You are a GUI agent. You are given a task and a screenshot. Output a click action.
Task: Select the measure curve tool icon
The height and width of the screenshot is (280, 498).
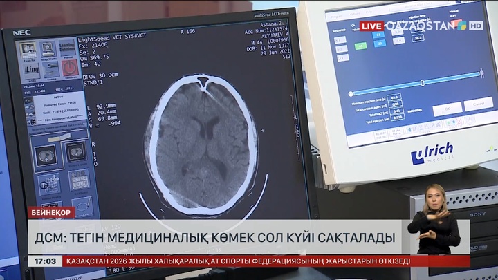[82, 205]
